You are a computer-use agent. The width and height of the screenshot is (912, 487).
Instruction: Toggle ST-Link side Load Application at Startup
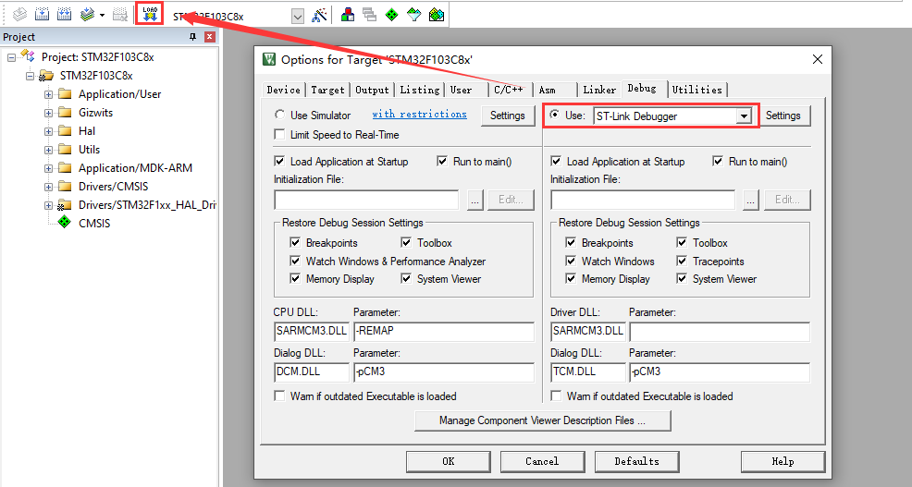point(556,161)
